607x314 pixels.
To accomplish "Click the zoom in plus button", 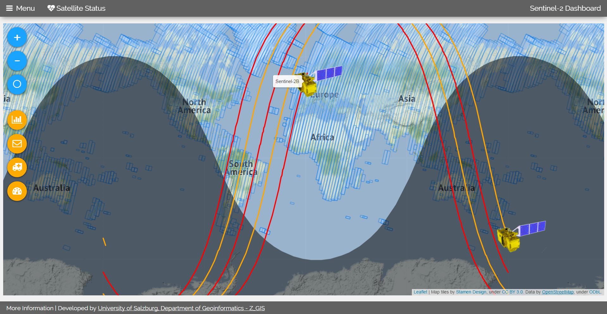I will tap(17, 38).
